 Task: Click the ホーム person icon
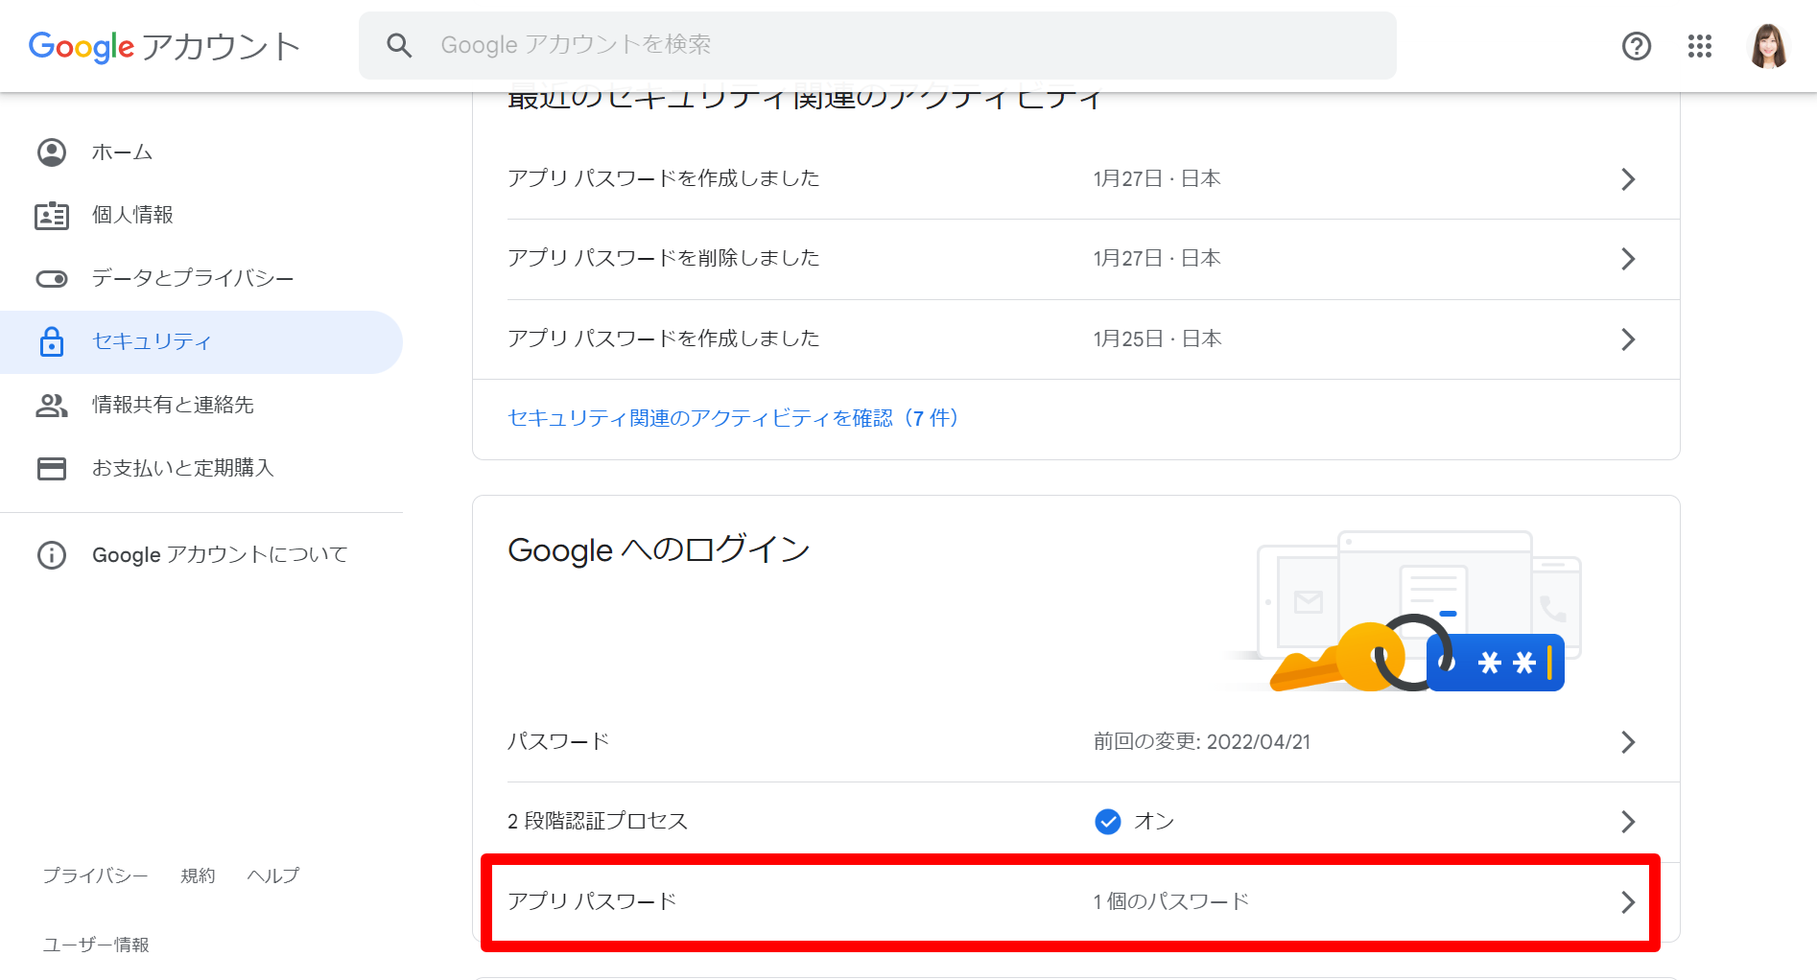tap(52, 152)
